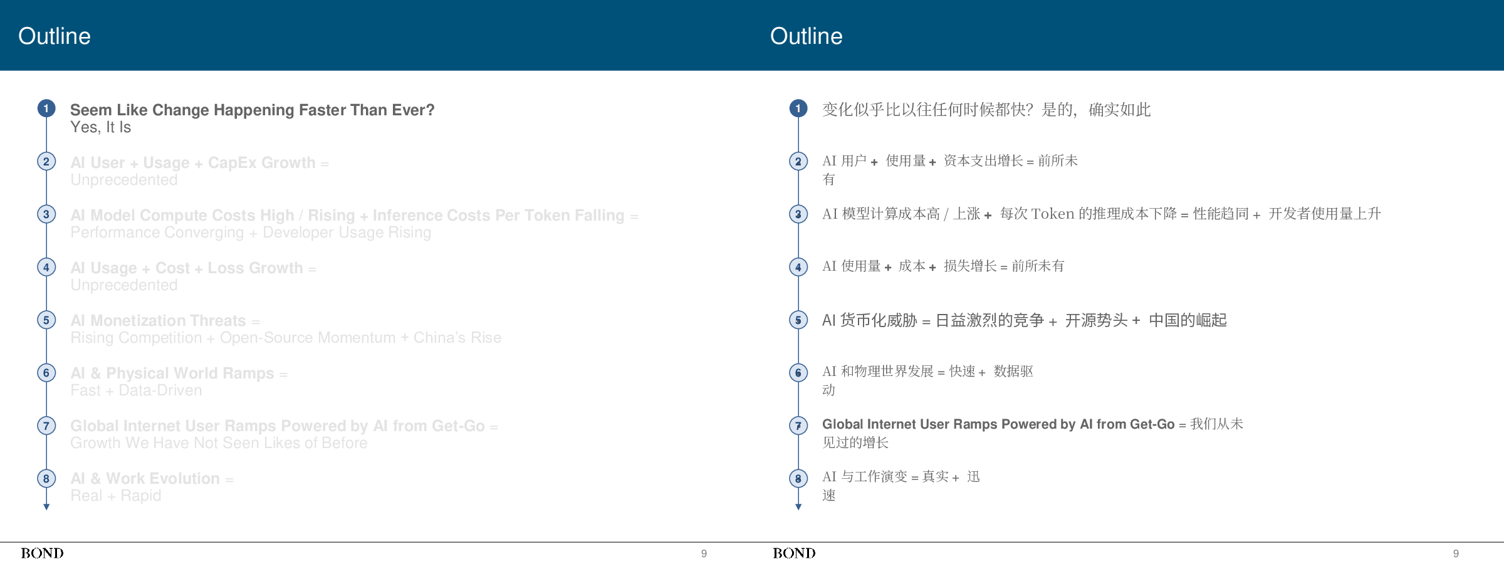Click 'Fast + Data-Driven' line
The width and height of the screenshot is (1504, 564).
click(136, 390)
